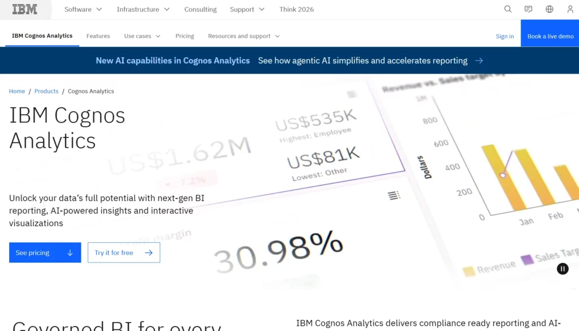Viewport: 579px width, 331px height.
Task: Open the chat support icon
Action: 528,9
